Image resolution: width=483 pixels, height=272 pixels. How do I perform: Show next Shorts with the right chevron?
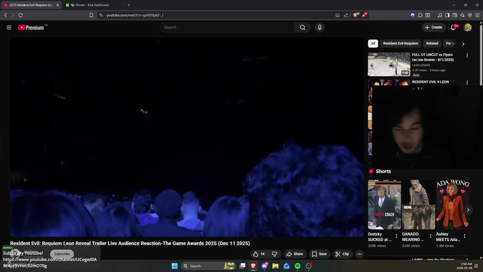point(468,210)
